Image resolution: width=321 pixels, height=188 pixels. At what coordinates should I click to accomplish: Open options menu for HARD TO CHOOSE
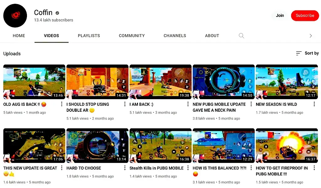coord(125,168)
